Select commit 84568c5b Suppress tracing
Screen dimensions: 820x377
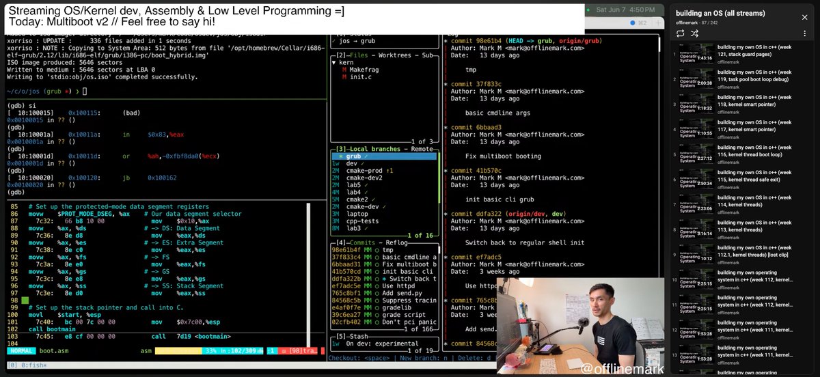pos(383,300)
